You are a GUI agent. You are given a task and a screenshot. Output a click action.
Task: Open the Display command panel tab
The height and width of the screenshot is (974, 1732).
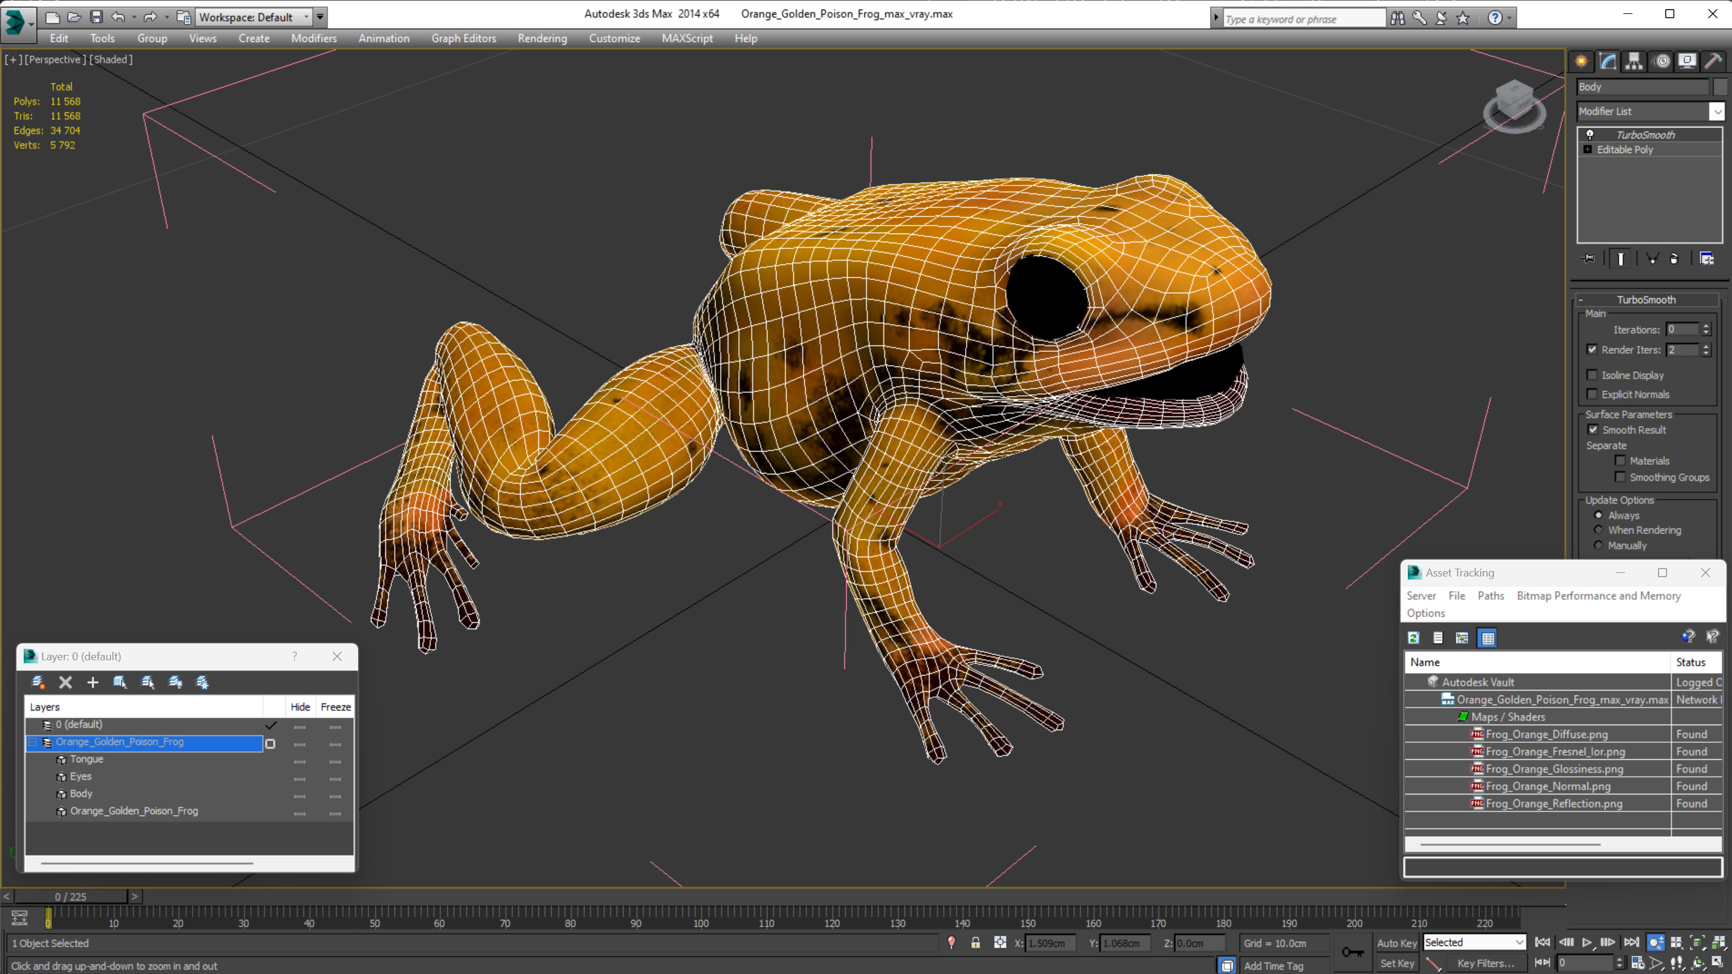(1688, 61)
